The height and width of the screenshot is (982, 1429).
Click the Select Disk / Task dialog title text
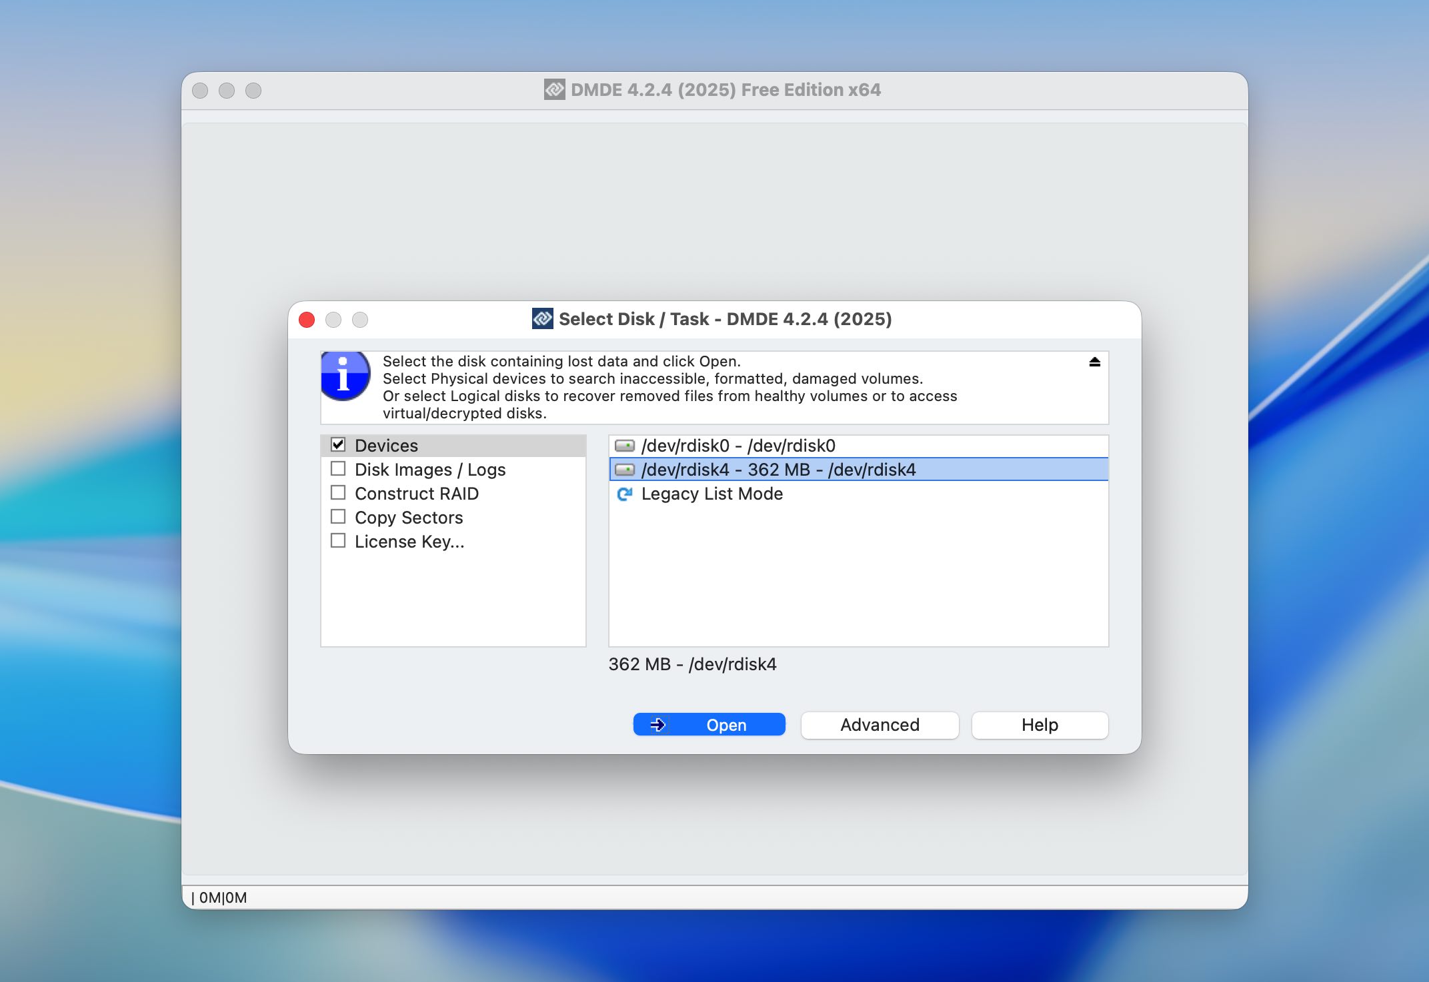click(725, 319)
